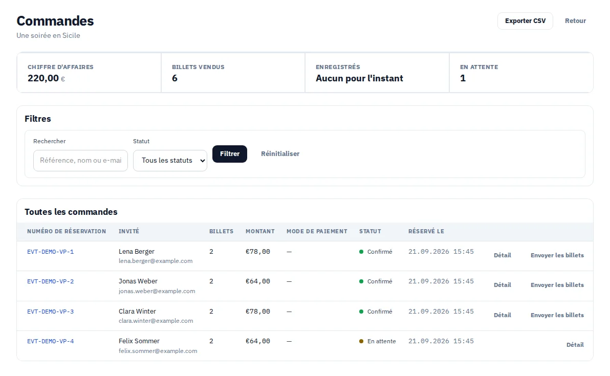
Task: Send tickets to Jonas Weber
Action: coord(557,285)
